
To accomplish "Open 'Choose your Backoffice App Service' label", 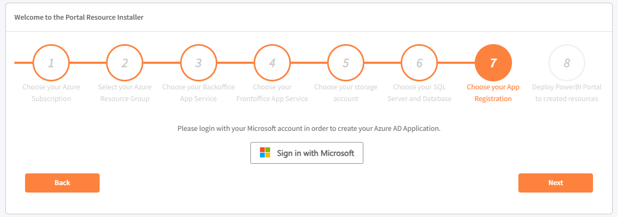I will pos(198,93).
